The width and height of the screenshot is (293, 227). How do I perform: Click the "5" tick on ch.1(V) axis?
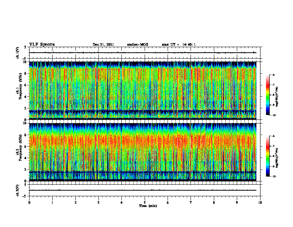click(26, 47)
